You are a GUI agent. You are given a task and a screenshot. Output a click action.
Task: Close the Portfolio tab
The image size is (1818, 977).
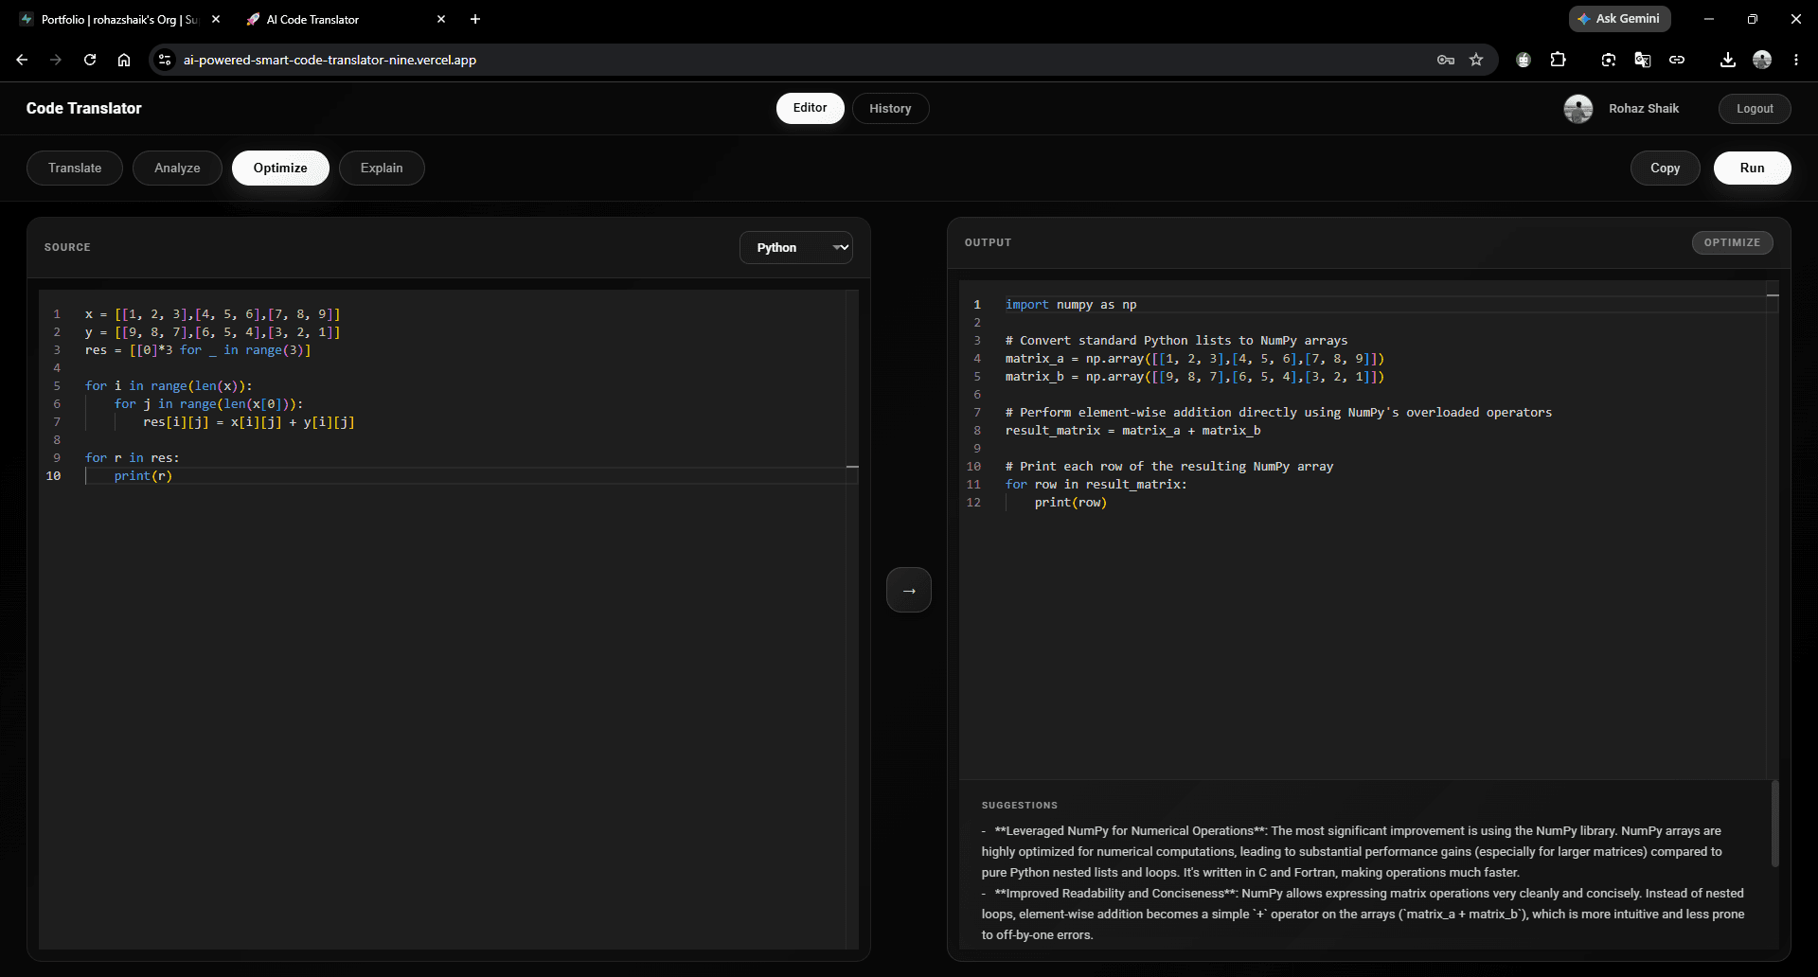216,19
